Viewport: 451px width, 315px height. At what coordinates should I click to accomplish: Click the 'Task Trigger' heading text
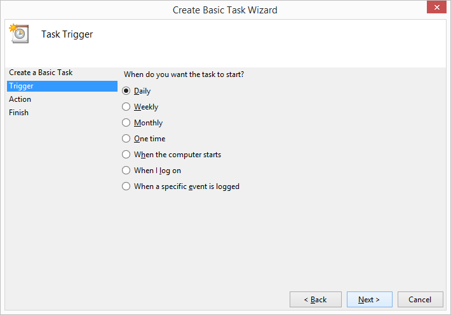point(67,34)
